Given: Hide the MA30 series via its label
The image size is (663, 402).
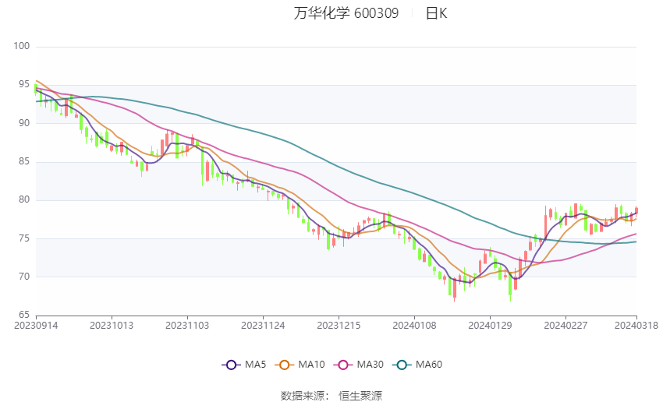Looking at the screenshot, I should pos(370,365).
